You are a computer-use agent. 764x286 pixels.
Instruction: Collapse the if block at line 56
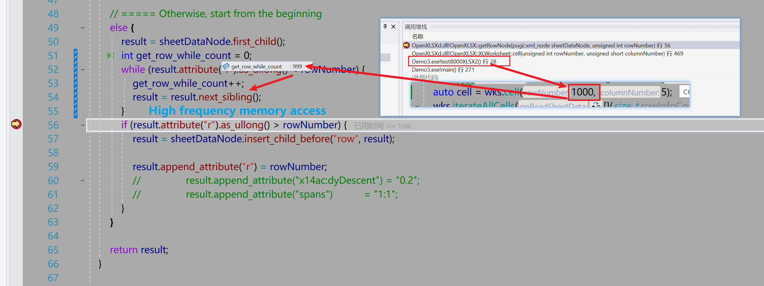point(83,125)
